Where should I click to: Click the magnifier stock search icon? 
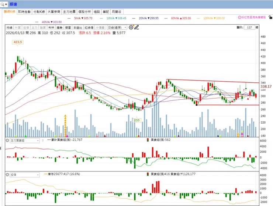(x=3, y=4)
